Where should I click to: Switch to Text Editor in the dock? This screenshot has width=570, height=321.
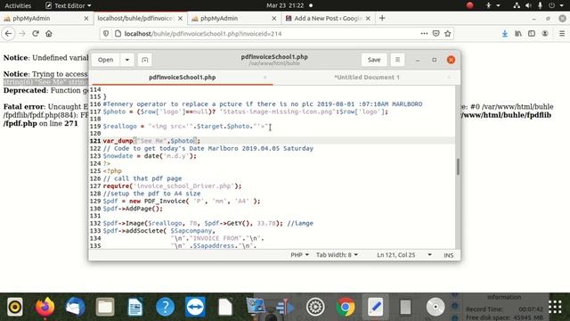[x=376, y=307]
